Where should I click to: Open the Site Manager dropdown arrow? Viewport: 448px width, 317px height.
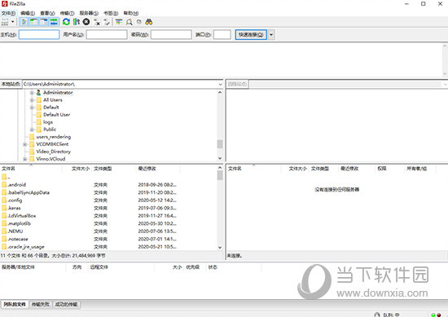(x=12, y=22)
